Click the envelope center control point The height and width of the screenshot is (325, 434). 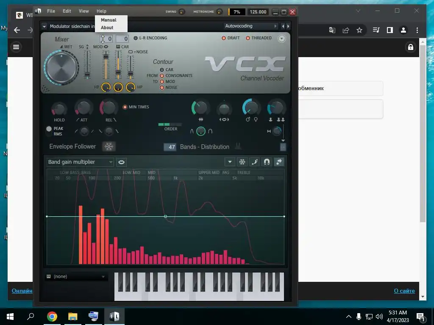tap(166, 216)
